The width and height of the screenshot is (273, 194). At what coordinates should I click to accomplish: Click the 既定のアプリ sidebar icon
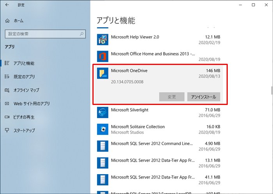point(7,77)
